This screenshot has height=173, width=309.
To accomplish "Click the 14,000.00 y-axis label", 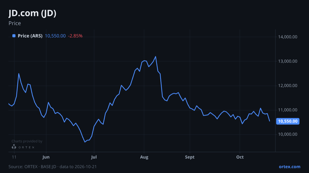I will tap(288, 37).
